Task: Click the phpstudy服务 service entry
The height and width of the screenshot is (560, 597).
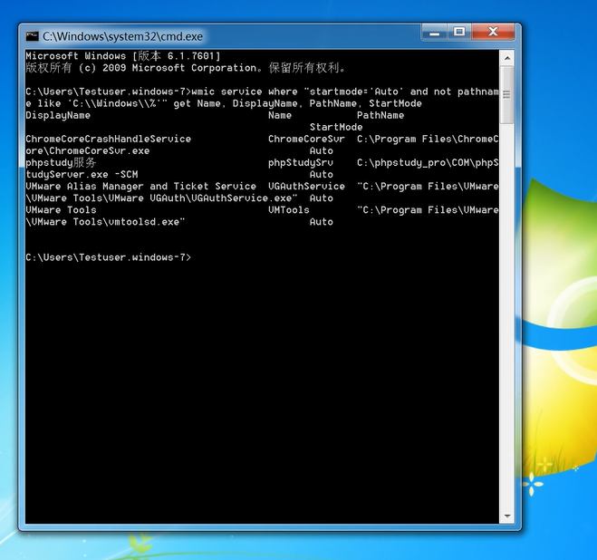Action: pyautogui.click(x=61, y=162)
